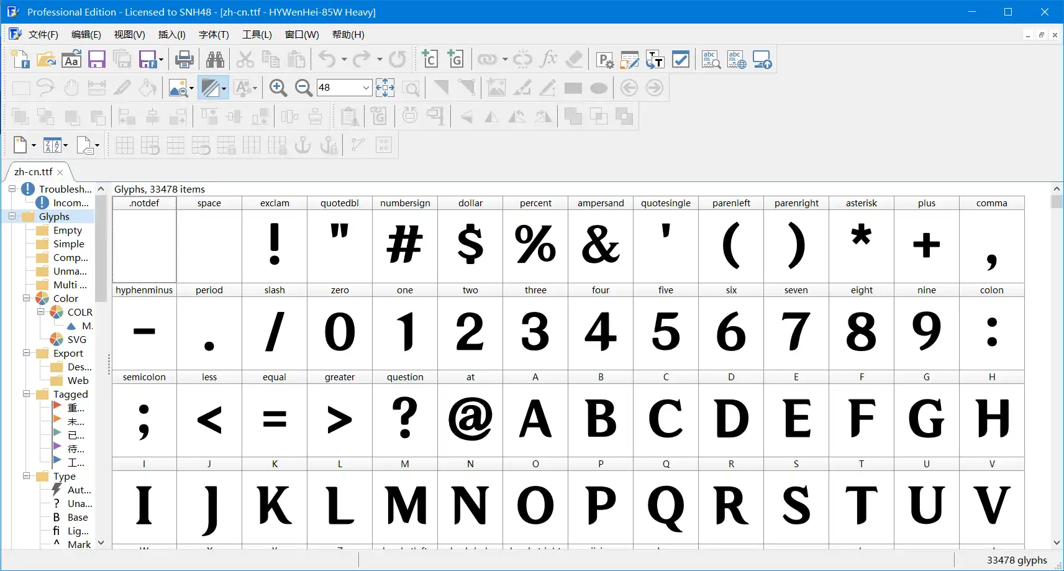Click the Print icon in toolbar
Viewport: 1064px width, 571px height.
point(184,60)
